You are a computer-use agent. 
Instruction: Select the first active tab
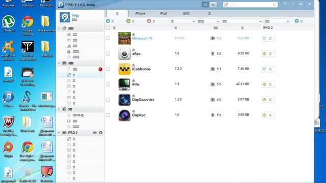(117, 14)
